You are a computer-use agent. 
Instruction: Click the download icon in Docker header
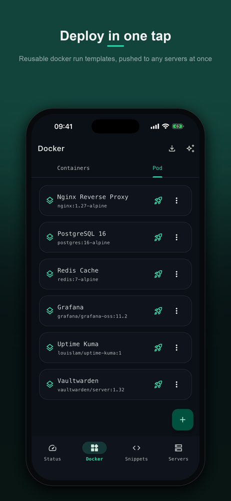pos(172,148)
